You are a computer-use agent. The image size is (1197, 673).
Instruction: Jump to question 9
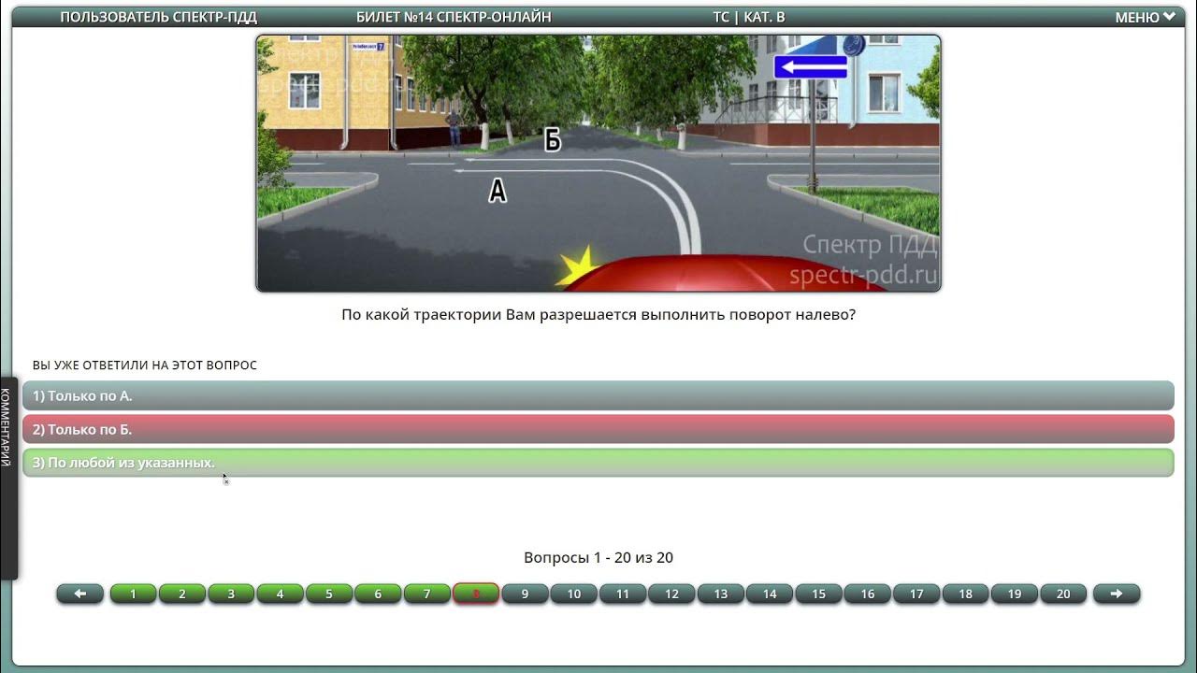(525, 594)
